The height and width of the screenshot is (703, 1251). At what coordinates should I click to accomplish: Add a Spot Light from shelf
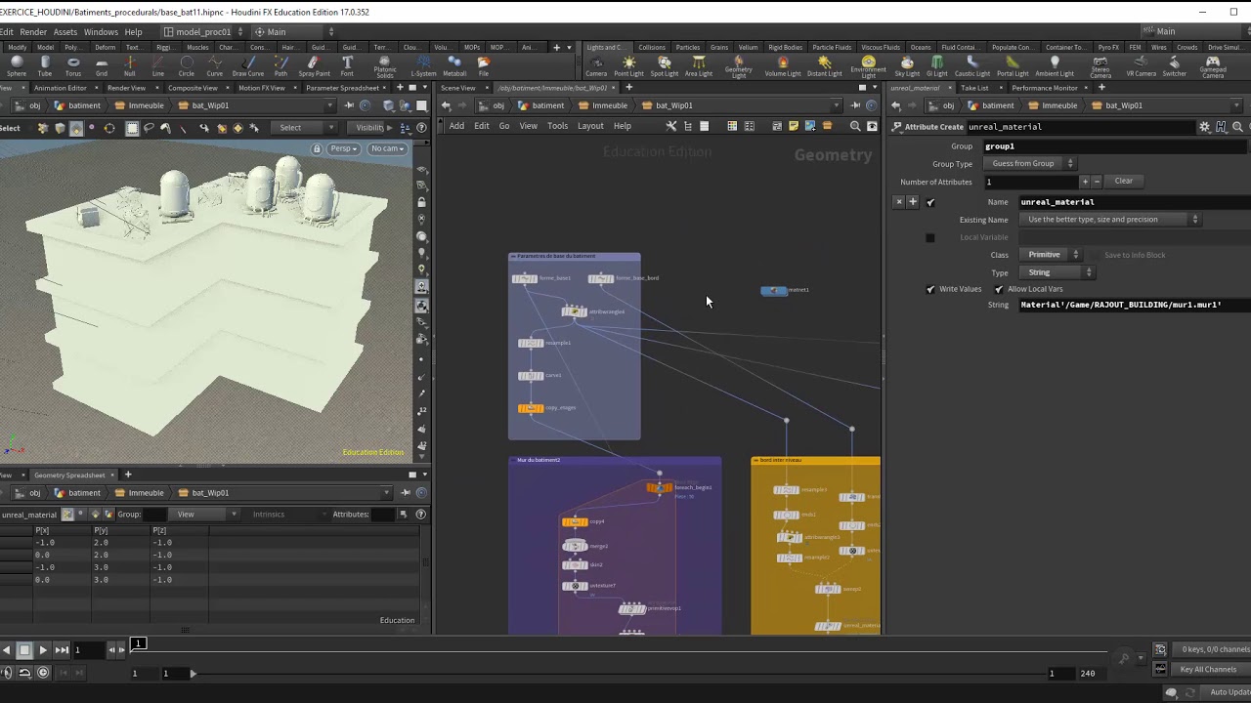tap(664, 66)
